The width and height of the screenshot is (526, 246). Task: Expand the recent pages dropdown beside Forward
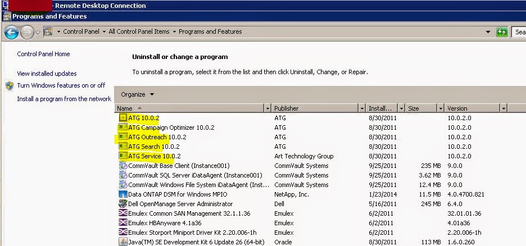click(x=38, y=32)
